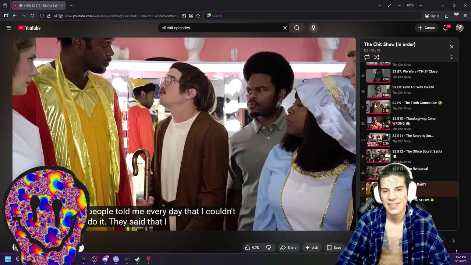471x265 pixels.
Task: Close the S2 E14 tab
Action: 62,6
